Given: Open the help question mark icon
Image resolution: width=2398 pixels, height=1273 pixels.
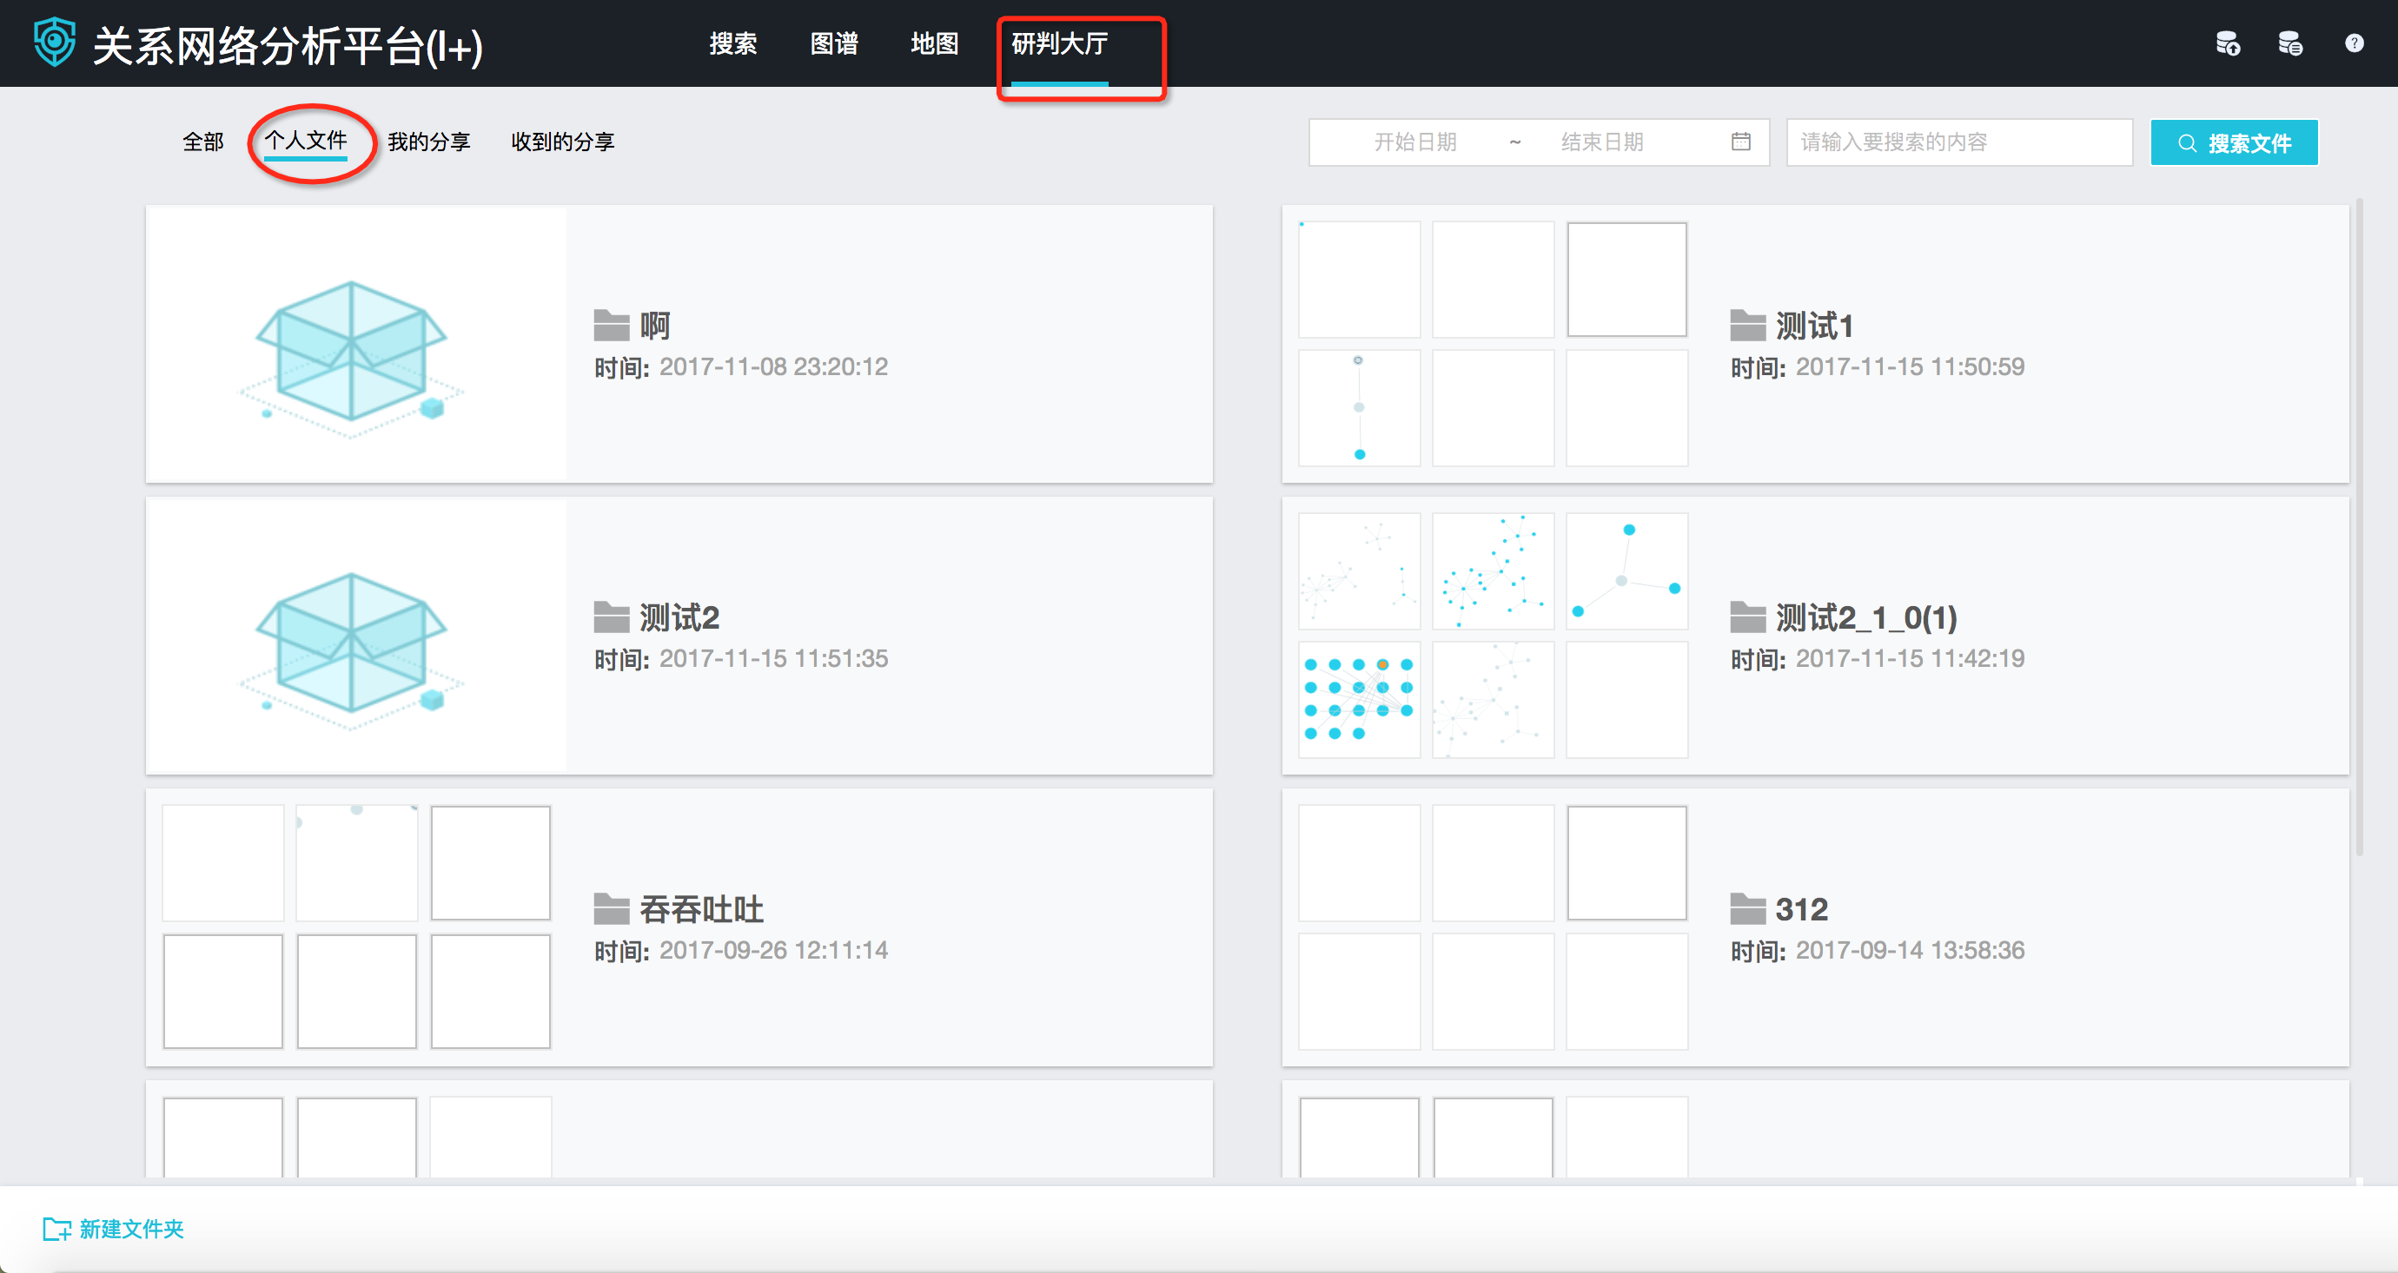Looking at the screenshot, I should 2355,43.
